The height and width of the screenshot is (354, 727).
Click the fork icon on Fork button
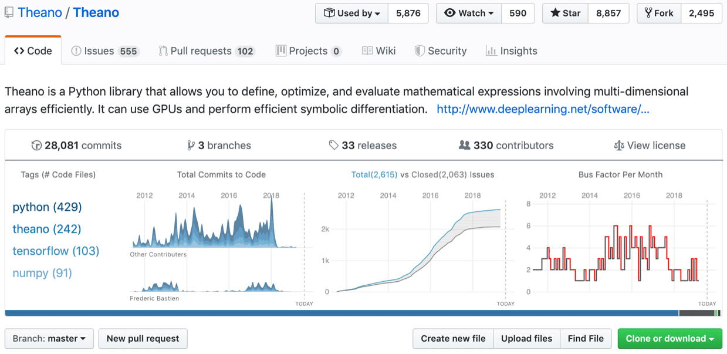click(x=648, y=13)
